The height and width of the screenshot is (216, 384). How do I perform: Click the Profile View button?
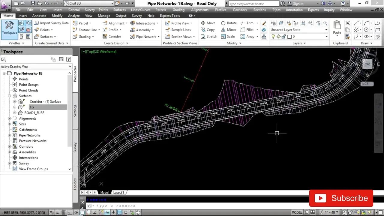(178, 23)
